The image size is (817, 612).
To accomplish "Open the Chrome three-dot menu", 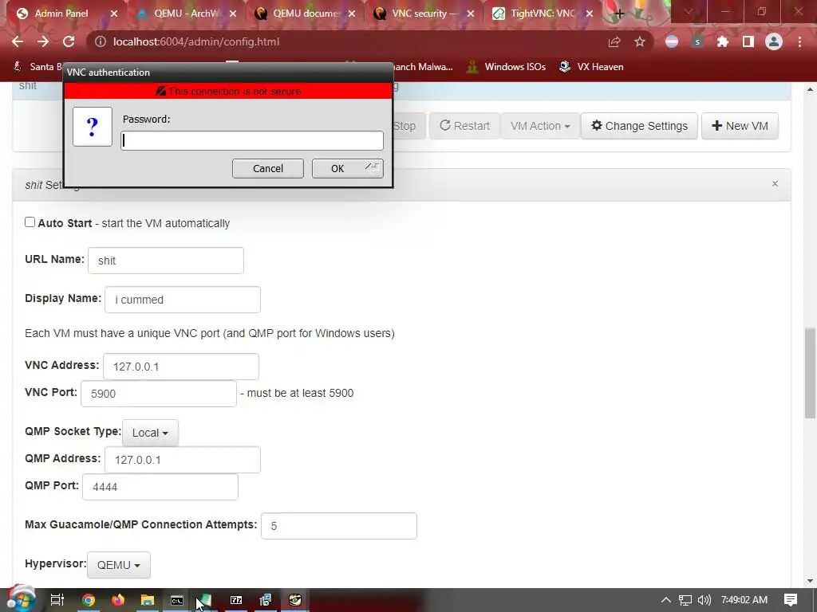I will (799, 42).
